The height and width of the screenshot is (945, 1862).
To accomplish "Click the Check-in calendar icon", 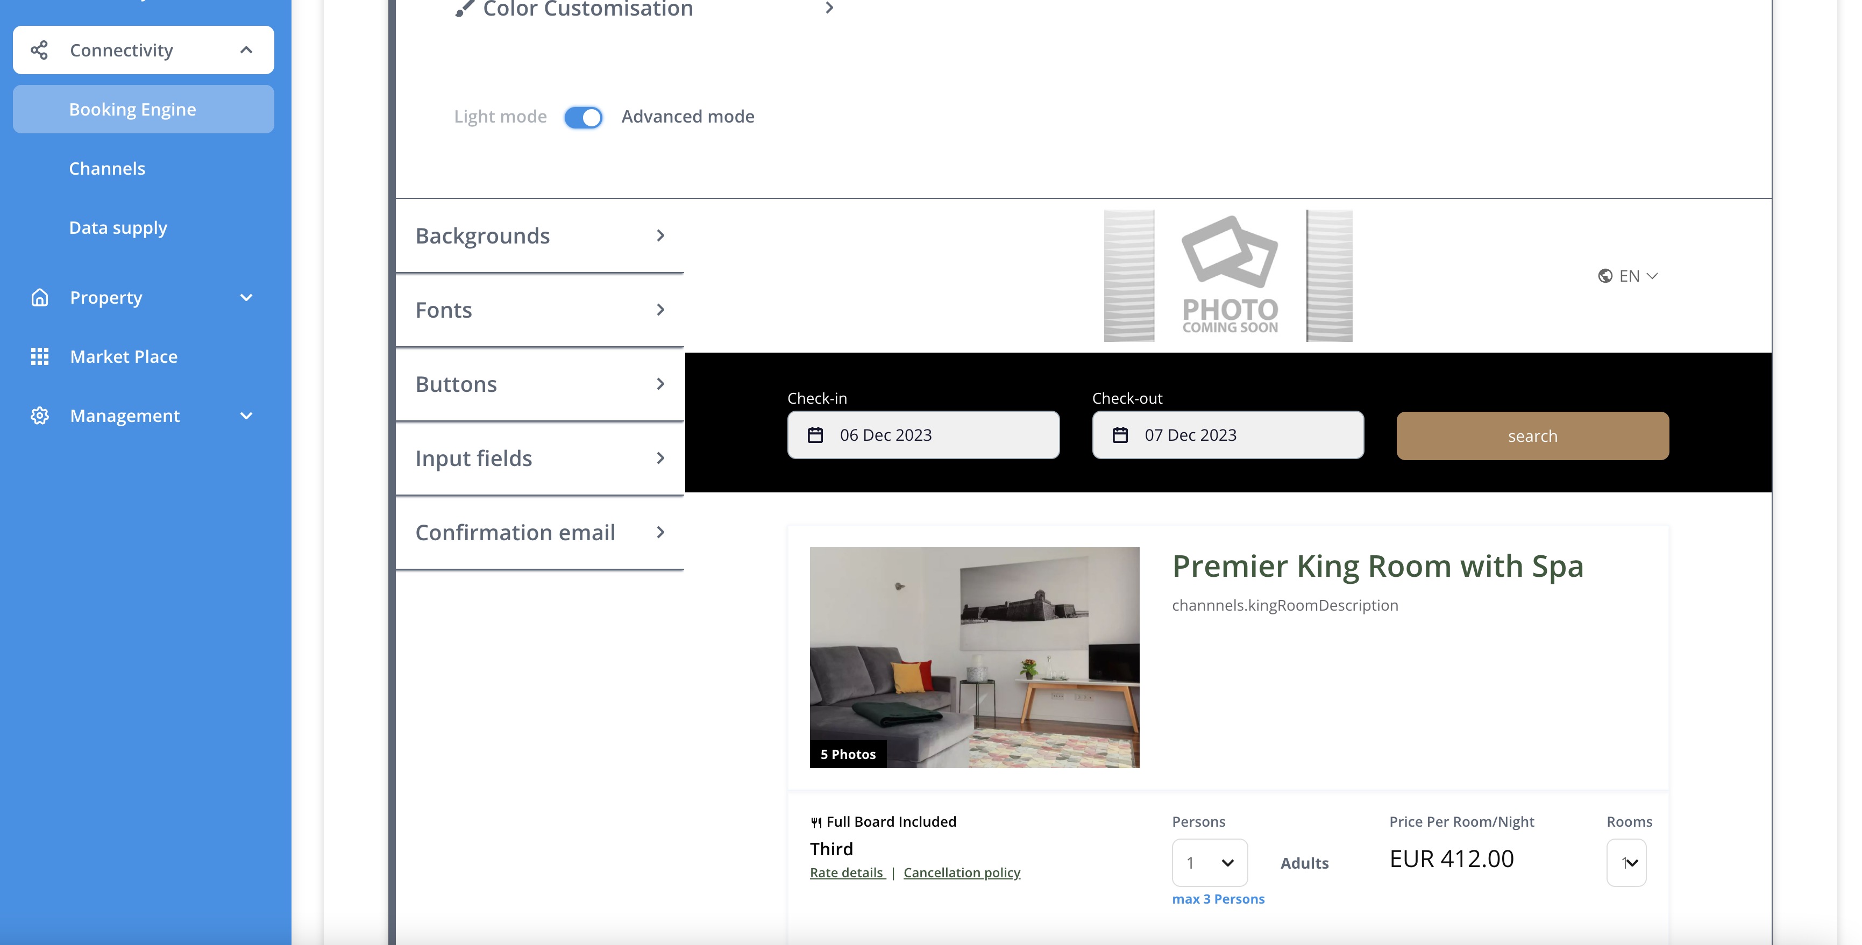I will [x=815, y=435].
